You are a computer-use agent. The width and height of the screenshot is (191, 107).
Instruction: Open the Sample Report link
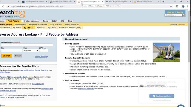[41, 57]
